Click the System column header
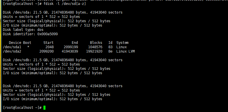This screenshot has height=112, width=228. (x=122, y=43)
